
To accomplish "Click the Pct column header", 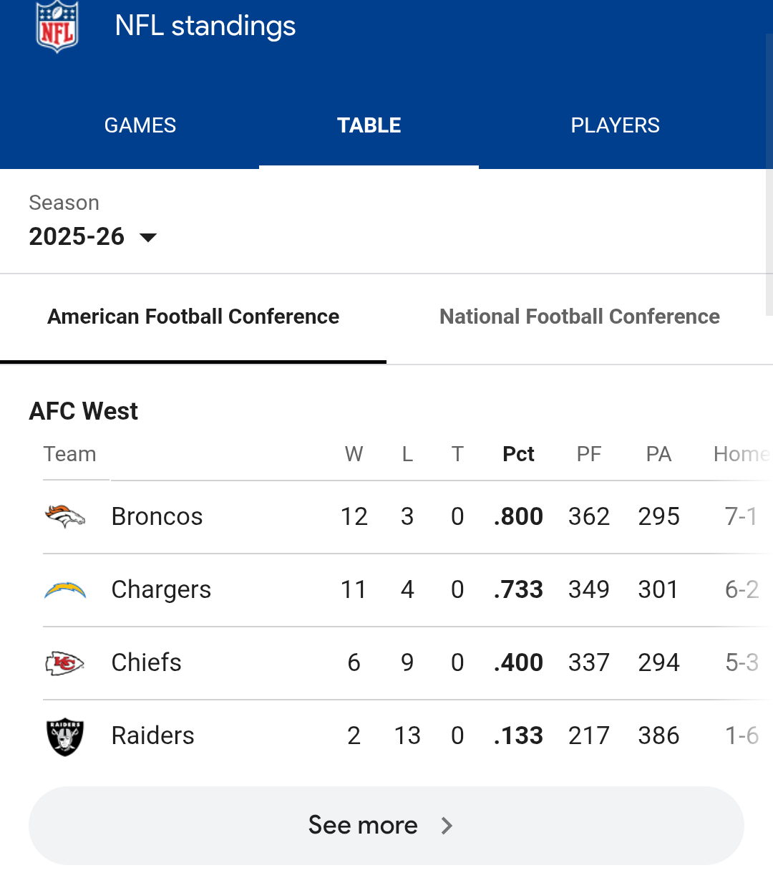I will (518, 454).
